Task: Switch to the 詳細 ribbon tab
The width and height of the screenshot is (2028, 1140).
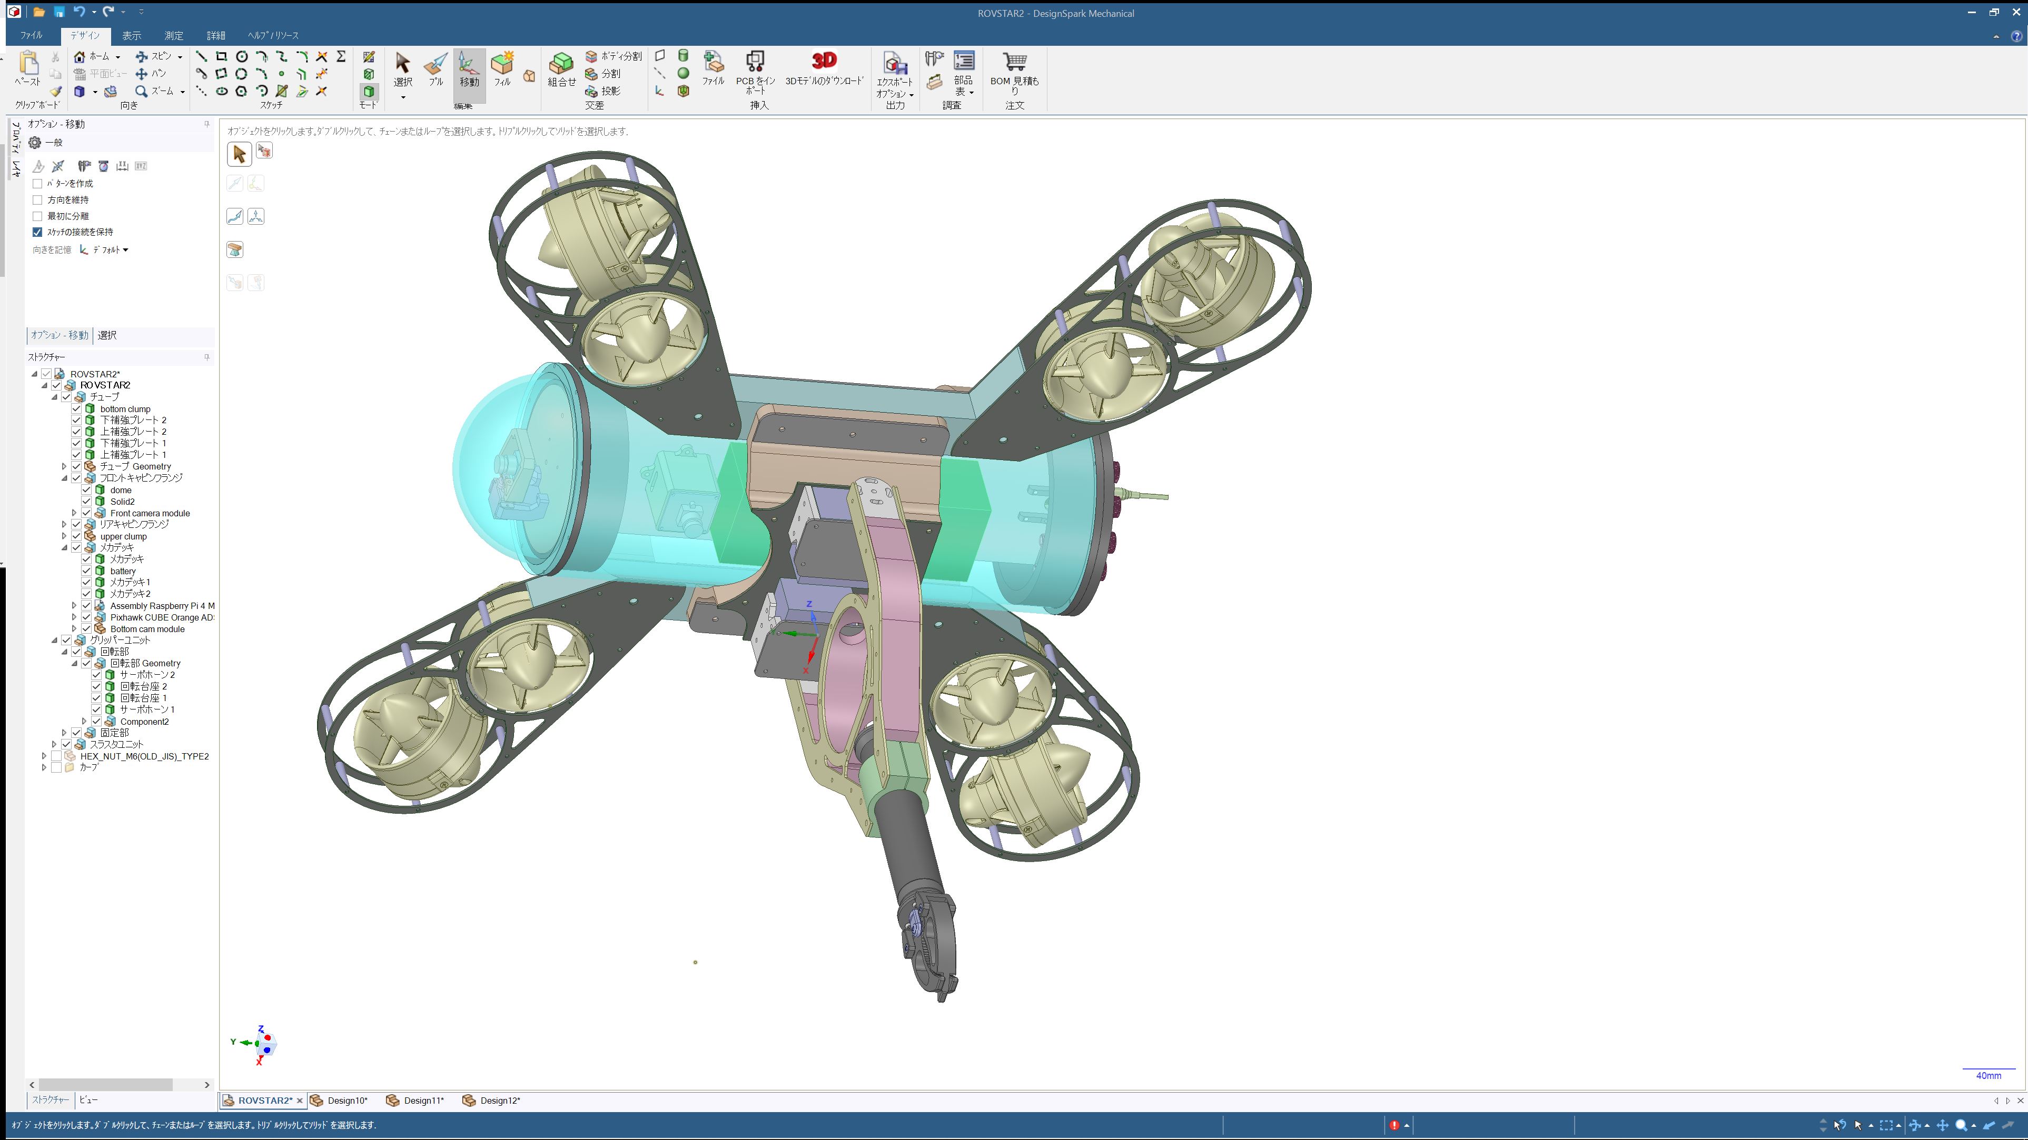Action: tap(216, 35)
